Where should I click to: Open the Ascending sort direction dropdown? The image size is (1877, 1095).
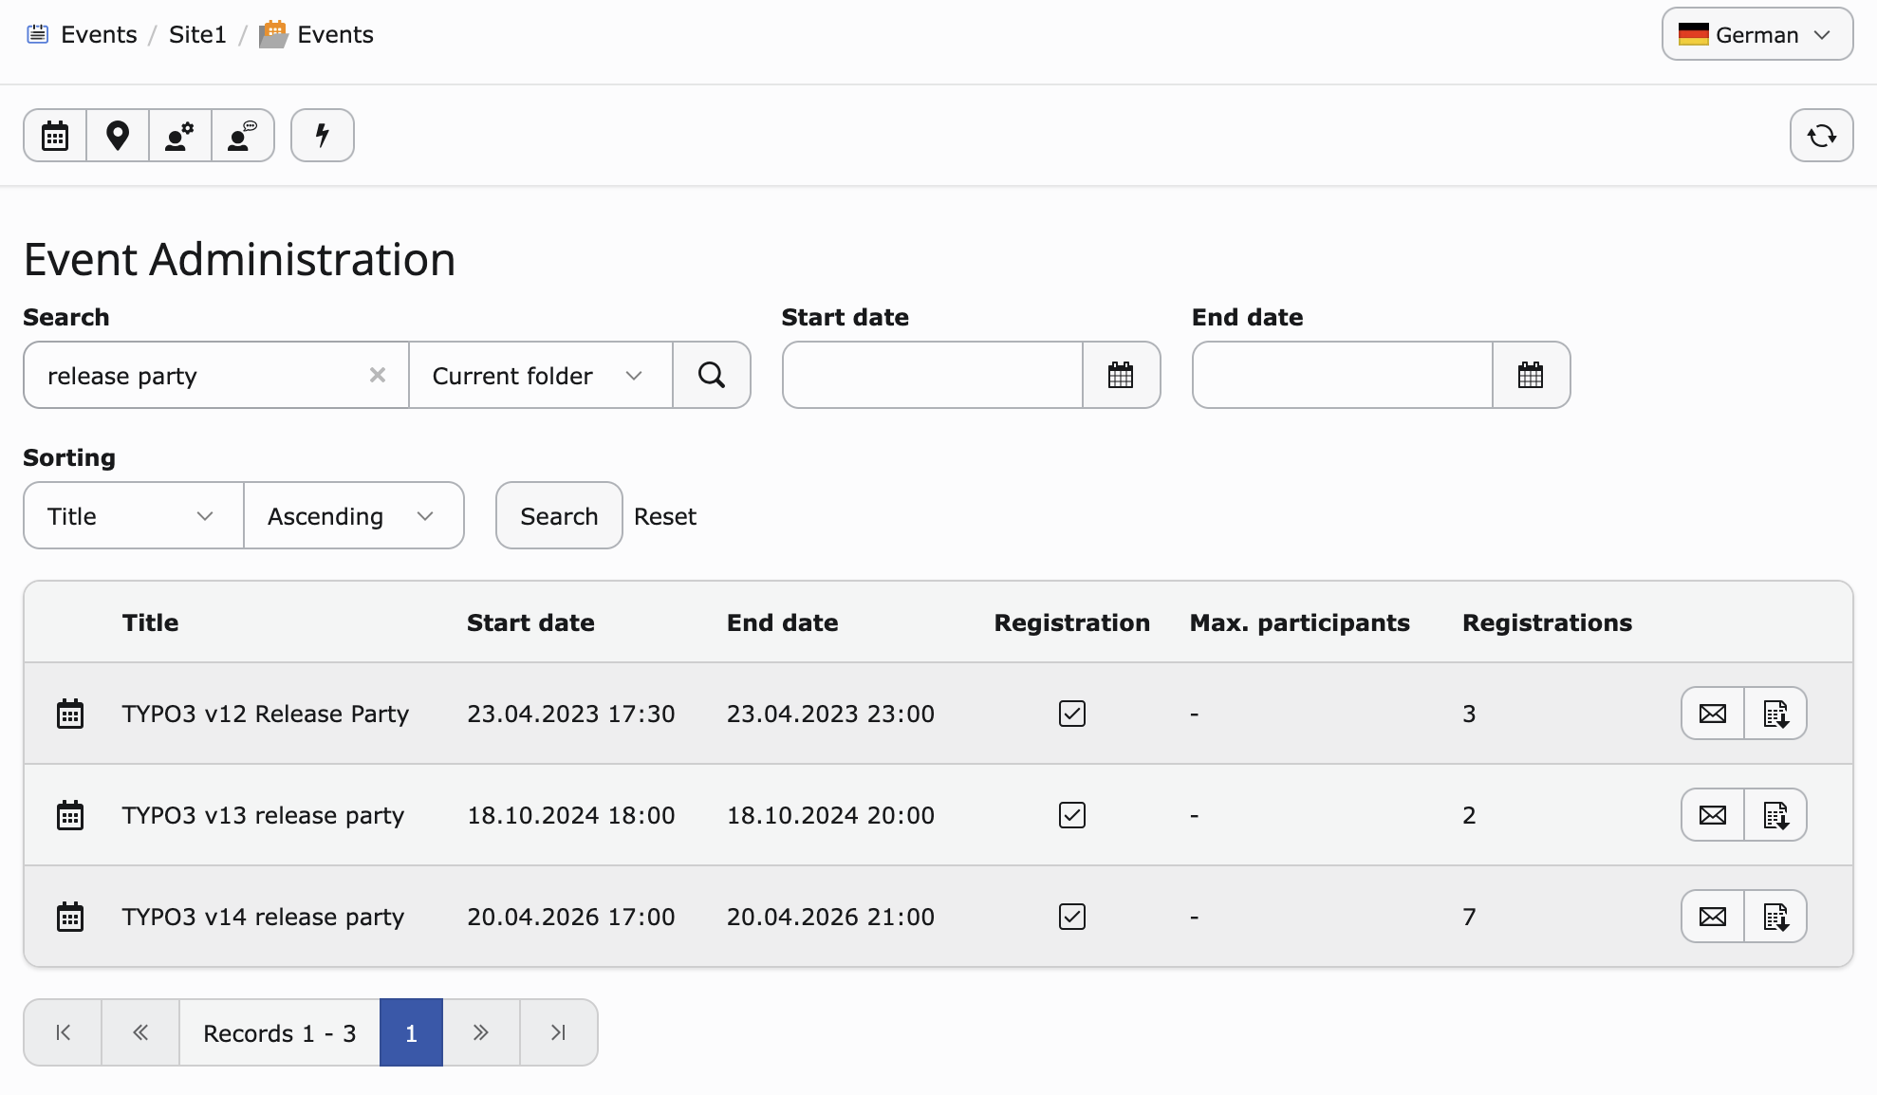[x=354, y=515]
